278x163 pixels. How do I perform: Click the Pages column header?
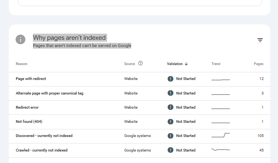point(258,64)
